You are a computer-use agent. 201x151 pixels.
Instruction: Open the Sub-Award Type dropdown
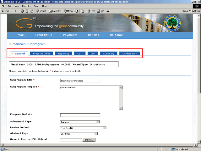[x=80, y=122]
